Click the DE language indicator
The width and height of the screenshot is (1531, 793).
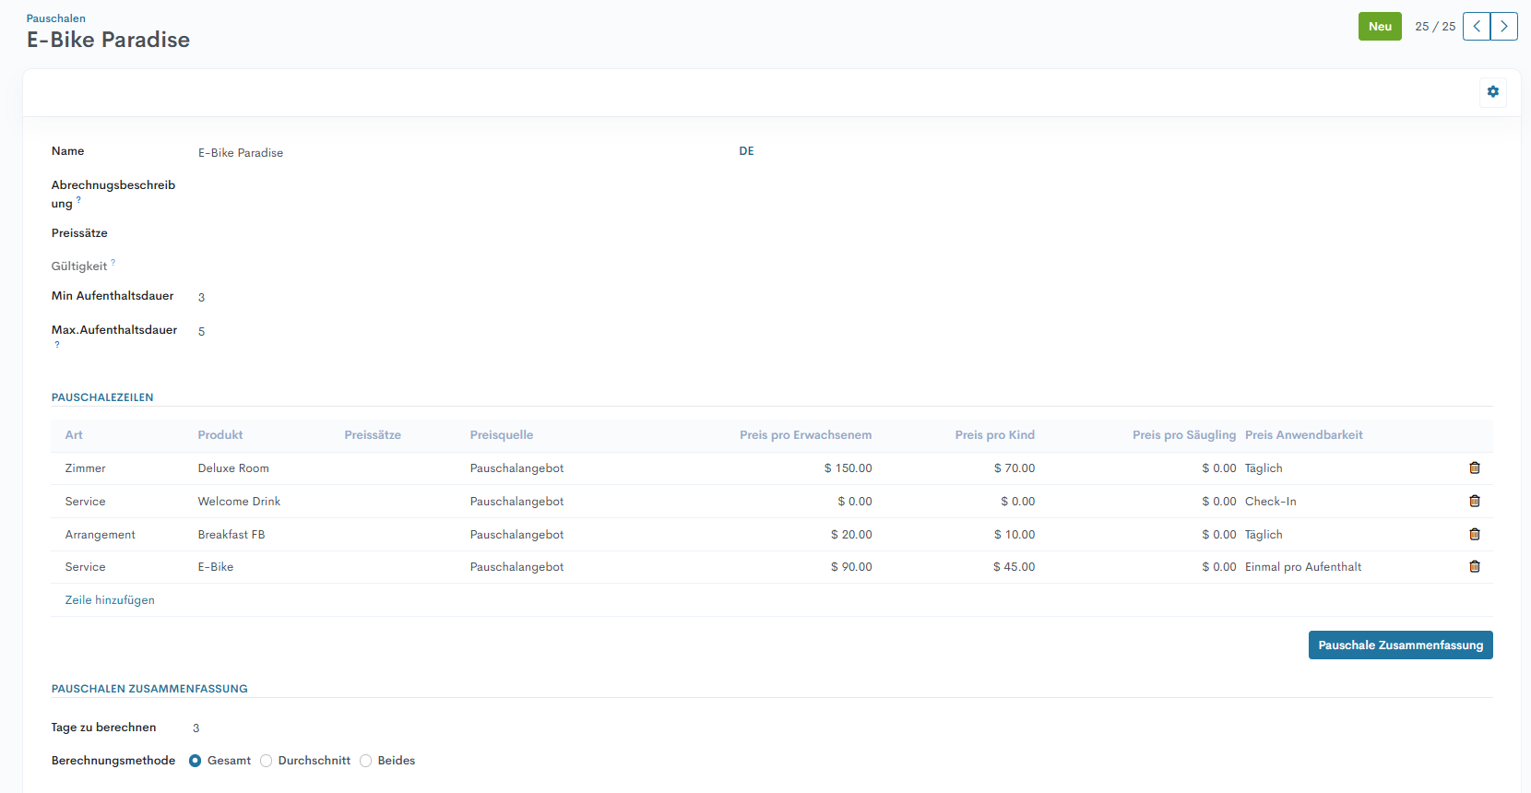[746, 151]
